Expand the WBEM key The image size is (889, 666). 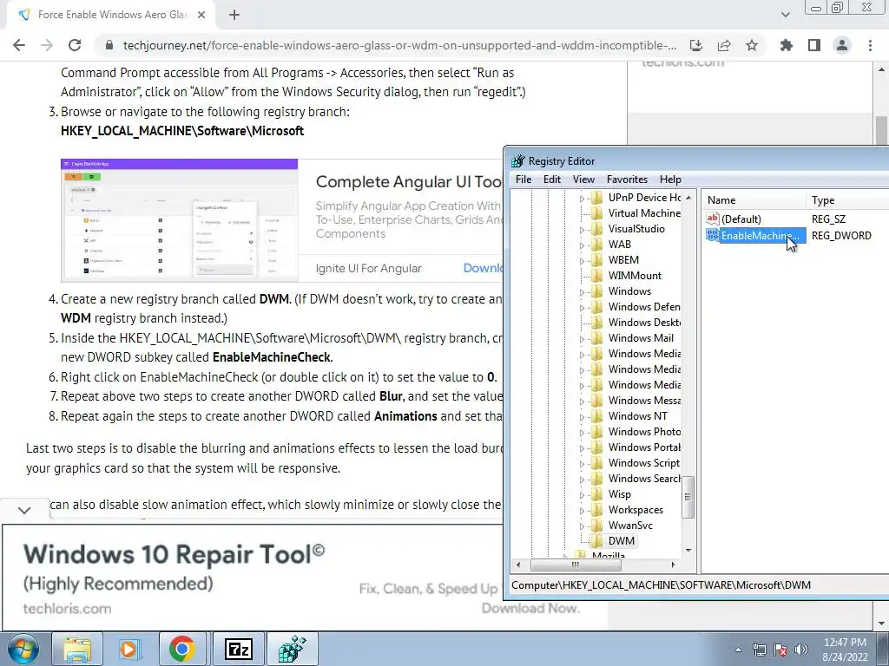[582, 261]
